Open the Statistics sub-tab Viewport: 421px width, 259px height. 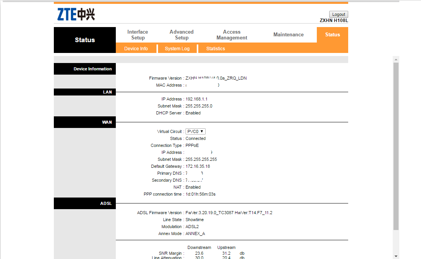pos(216,49)
